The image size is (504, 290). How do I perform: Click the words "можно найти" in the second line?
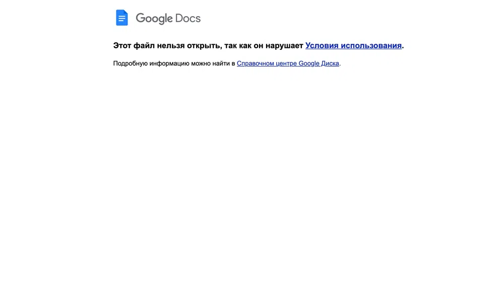(x=211, y=63)
